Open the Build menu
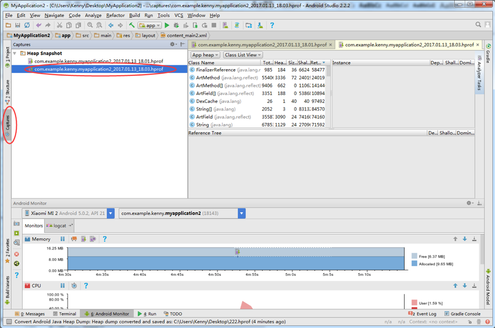The width and height of the screenshot is (495, 328). (134, 15)
